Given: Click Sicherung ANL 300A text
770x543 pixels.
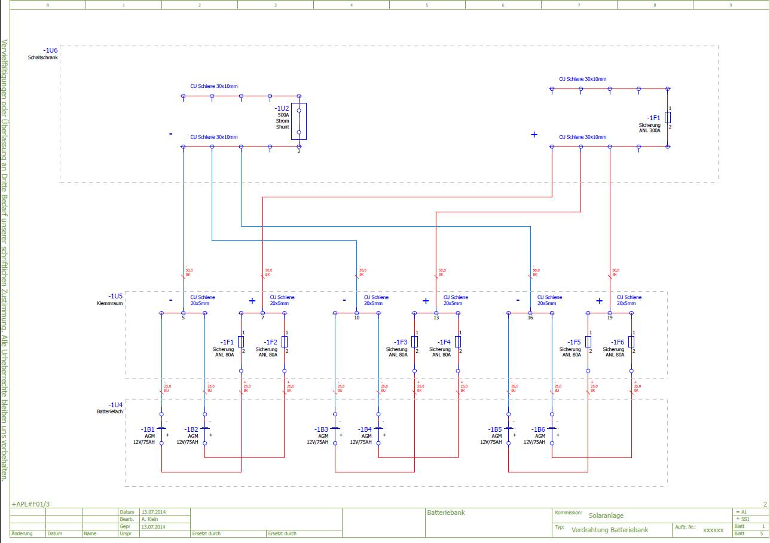Looking at the screenshot, I should pyautogui.click(x=649, y=127).
